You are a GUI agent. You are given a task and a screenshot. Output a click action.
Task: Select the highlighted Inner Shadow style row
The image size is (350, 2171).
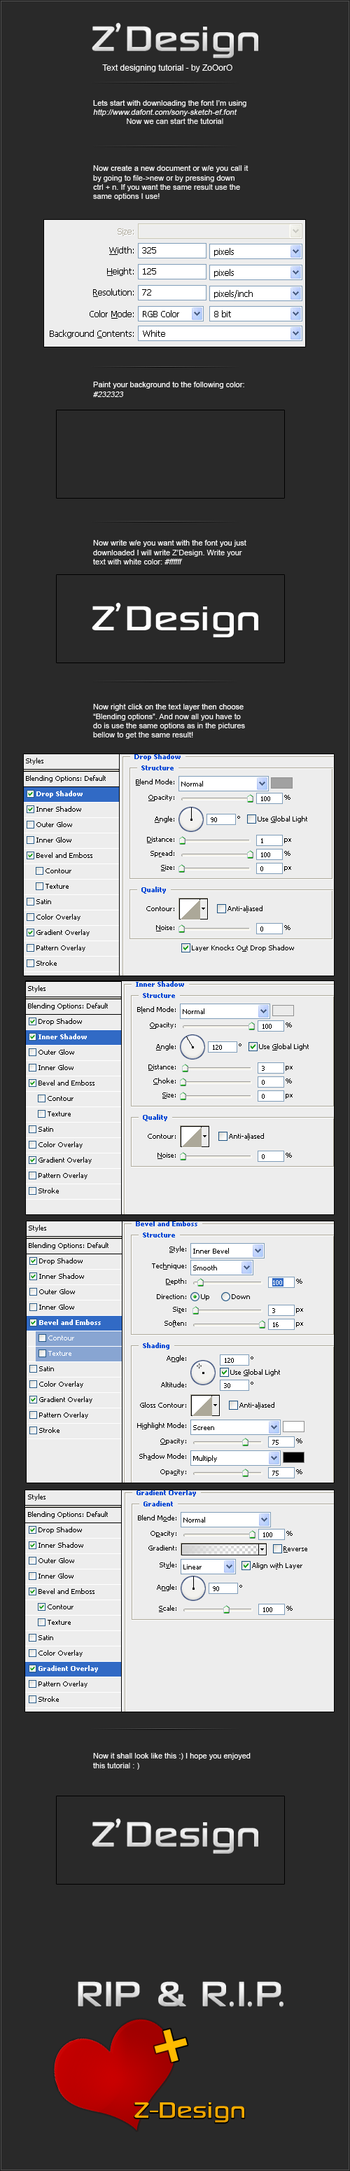coord(73,1036)
